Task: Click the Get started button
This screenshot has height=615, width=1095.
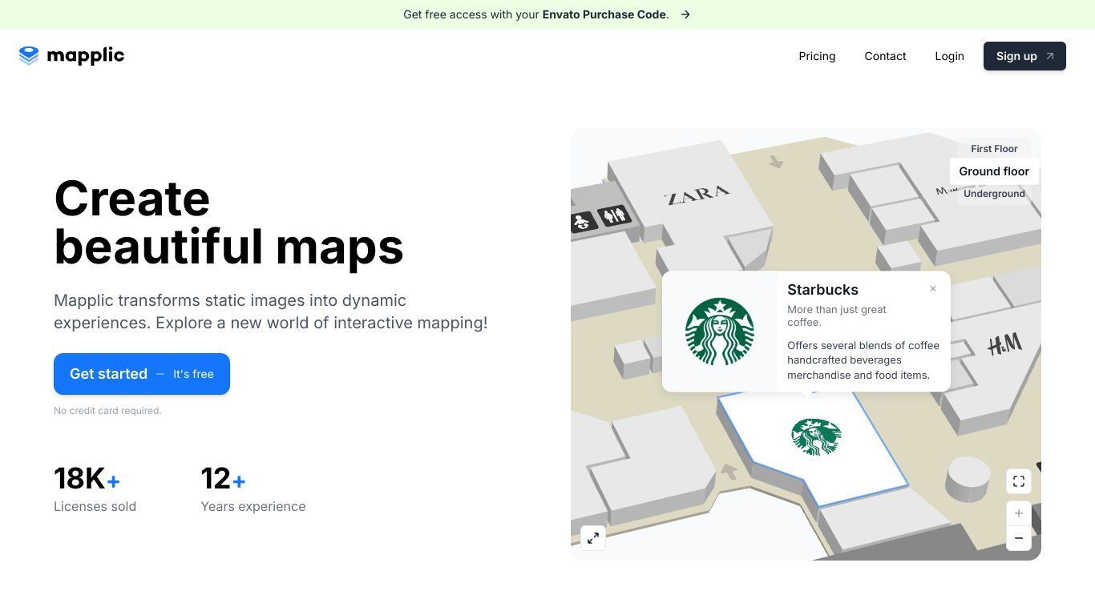Action: pos(142,374)
